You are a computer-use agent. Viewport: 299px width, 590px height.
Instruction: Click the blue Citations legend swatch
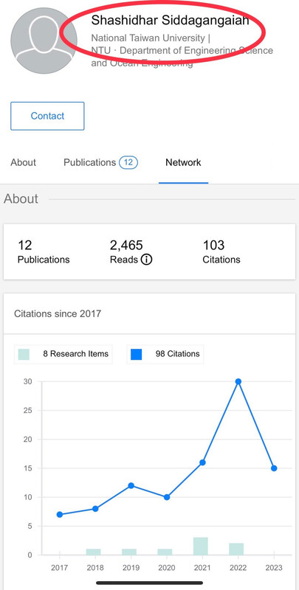(137, 355)
